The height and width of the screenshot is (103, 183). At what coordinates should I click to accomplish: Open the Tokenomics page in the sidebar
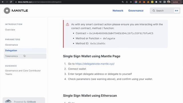(x=25, y=56)
